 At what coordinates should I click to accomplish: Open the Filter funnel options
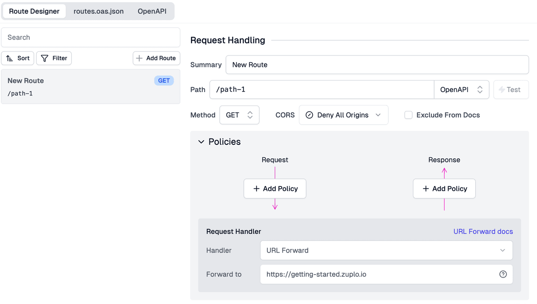click(x=54, y=58)
